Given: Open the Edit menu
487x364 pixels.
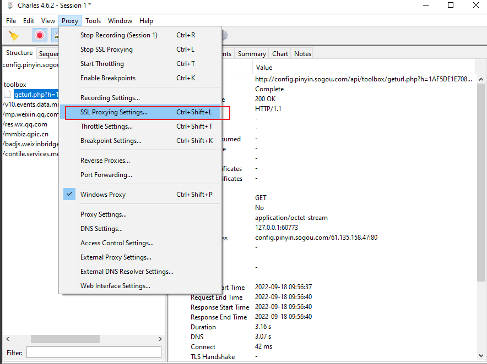Looking at the screenshot, I should [x=28, y=21].
